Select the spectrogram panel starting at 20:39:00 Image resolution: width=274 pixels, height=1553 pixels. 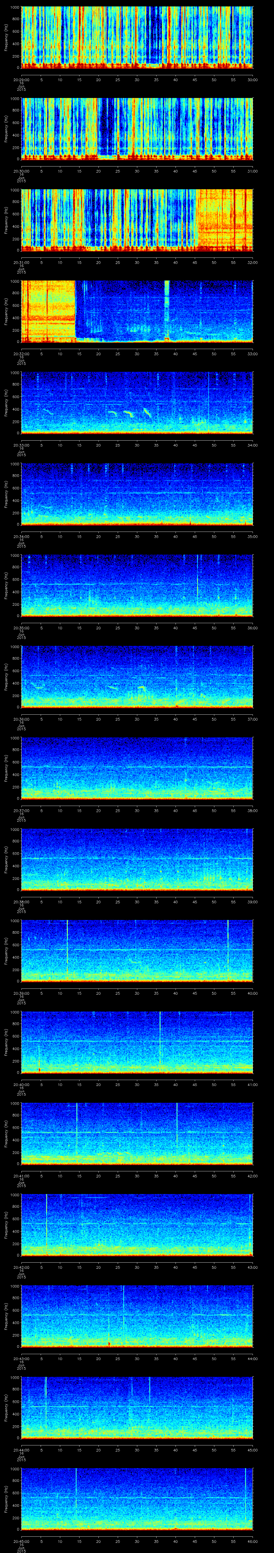(137, 951)
